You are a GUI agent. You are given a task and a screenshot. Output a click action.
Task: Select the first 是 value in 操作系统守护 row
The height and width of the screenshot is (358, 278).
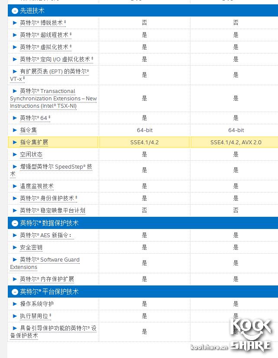pyautogui.click(x=145, y=304)
